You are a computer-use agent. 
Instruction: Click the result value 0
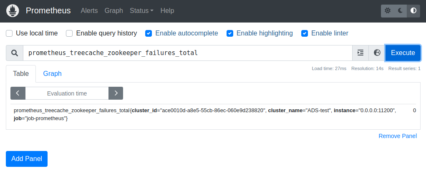pyautogui.click(x=414, y=111)
